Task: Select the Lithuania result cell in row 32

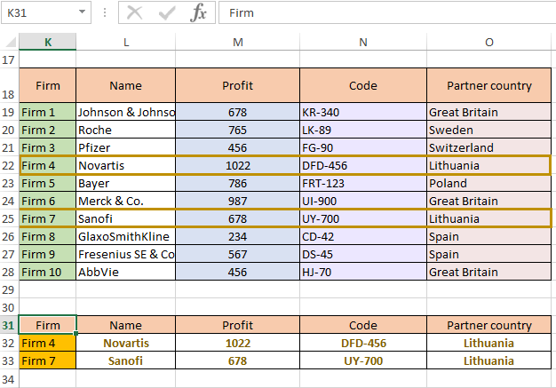Action: coord(489,343)
